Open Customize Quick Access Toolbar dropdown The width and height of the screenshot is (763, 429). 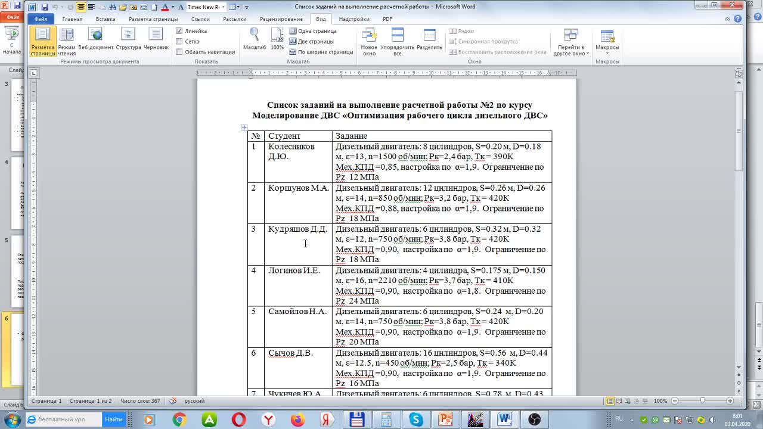pos(247,7)
